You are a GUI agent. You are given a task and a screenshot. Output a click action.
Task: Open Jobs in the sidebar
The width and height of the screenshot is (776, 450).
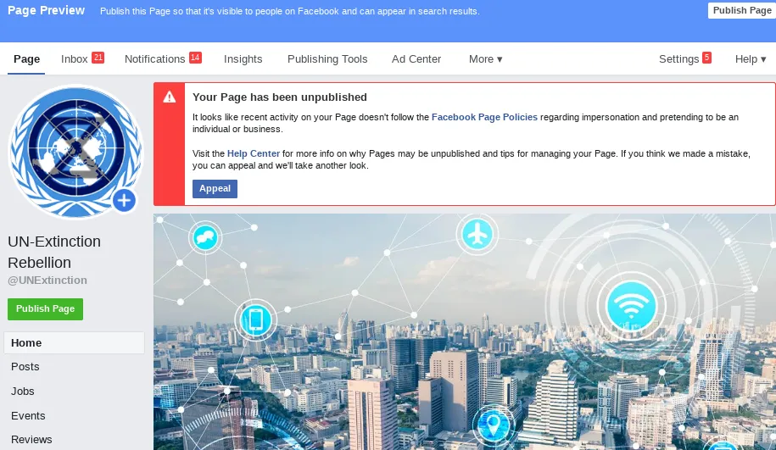tap(23, 392)
